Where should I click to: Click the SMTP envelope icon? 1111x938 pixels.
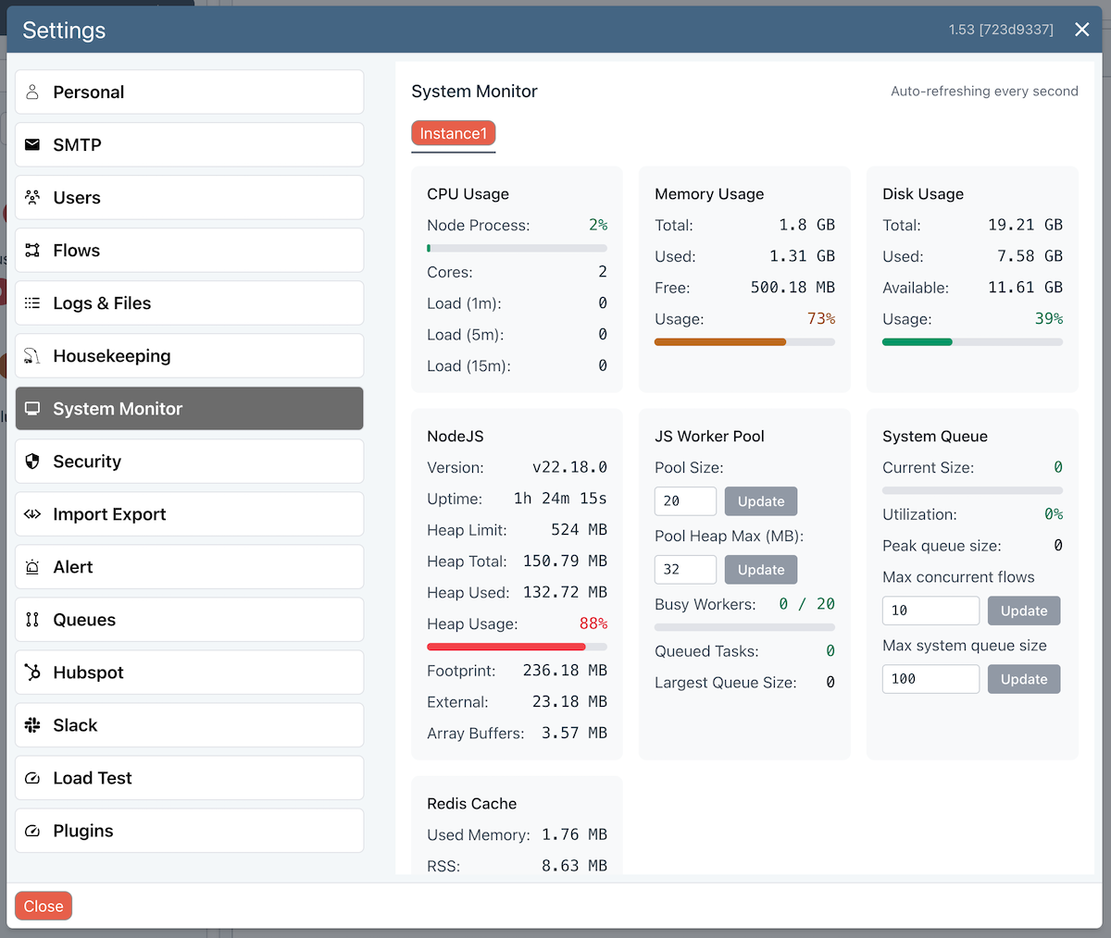pos(32,145)
